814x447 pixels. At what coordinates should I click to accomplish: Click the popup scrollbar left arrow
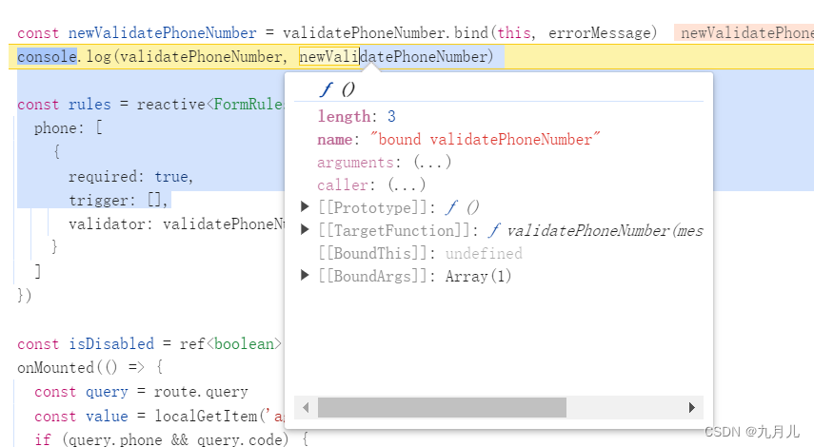pyautogui.click(x=306, y=408)
